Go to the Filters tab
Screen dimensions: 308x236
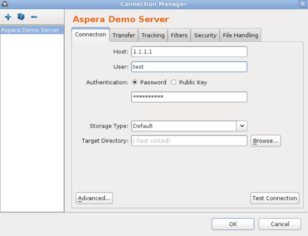(x=179, y=35)
